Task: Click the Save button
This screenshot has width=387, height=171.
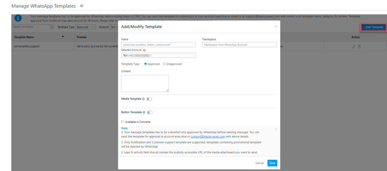Action: pos(272,163)
